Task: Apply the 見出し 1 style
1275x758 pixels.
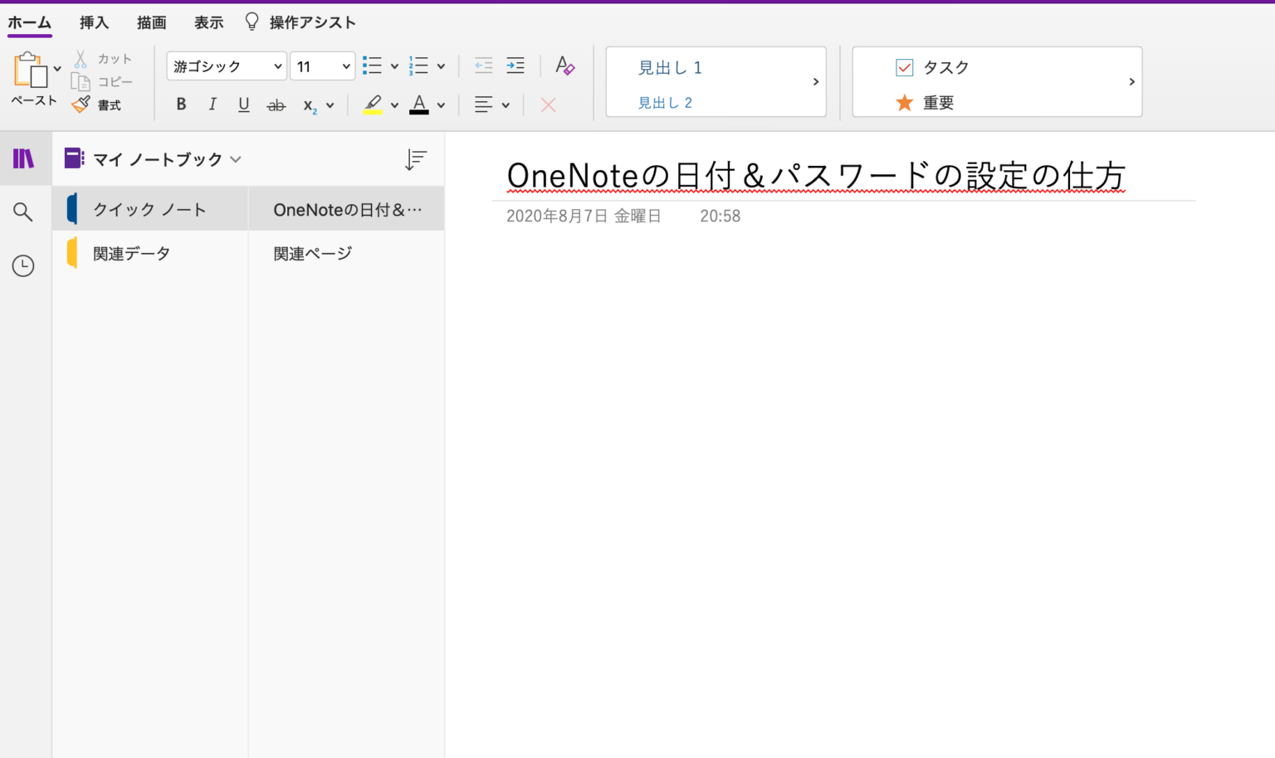Action: pyautogui.click(x=669, y=67)
